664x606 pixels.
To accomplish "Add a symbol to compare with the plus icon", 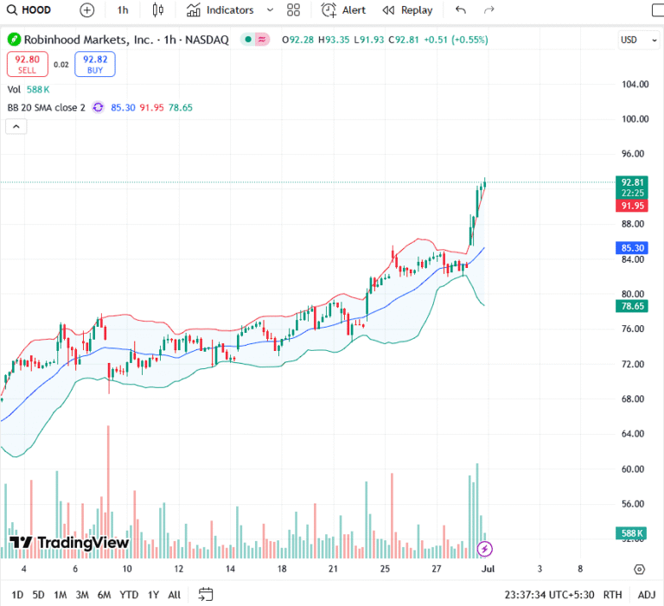I will coord(86,10).
